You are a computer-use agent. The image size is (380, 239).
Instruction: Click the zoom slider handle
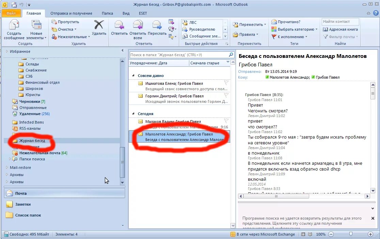[x=351, y=234]
